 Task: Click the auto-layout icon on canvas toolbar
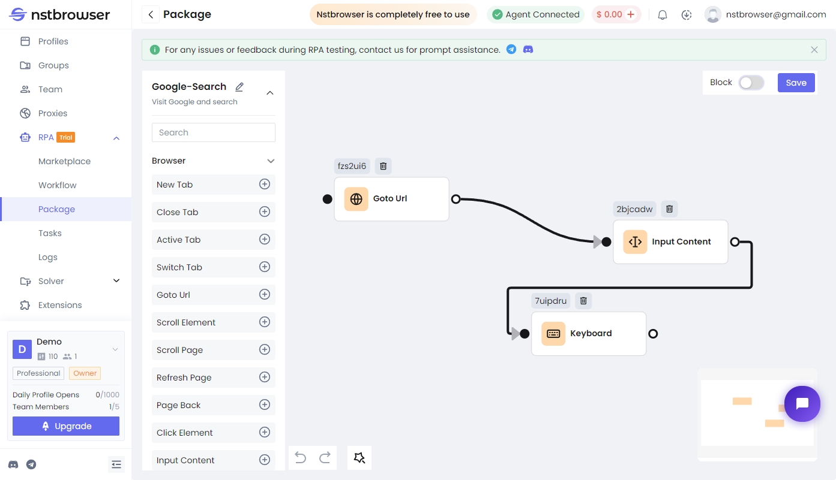[359, 458]
